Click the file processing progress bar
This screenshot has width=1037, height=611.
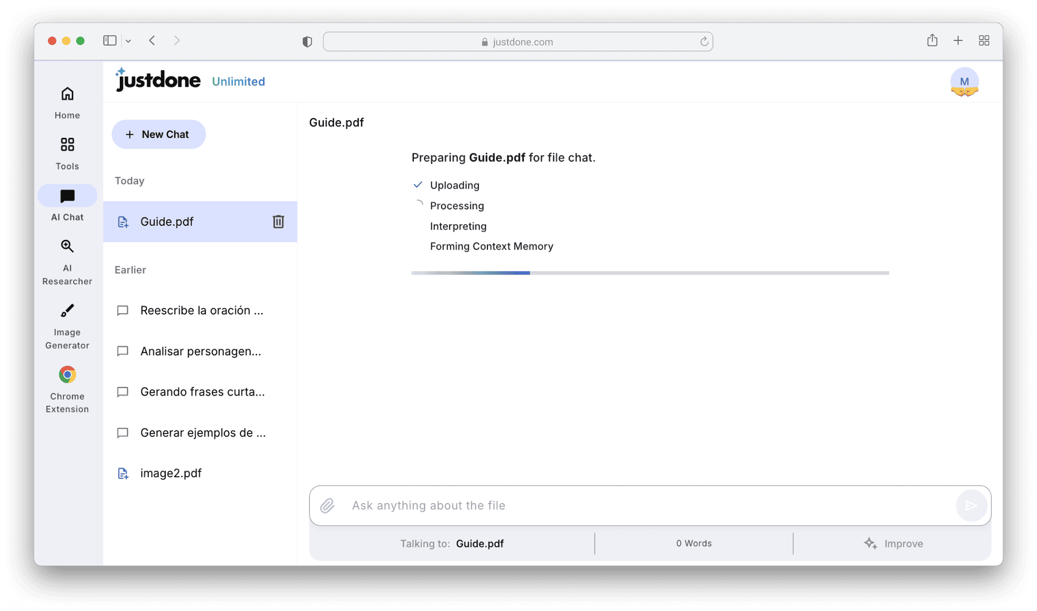[x=650, y=273]
